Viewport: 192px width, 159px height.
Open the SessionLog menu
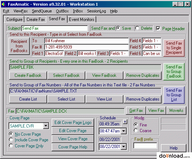tap(97, 11)
